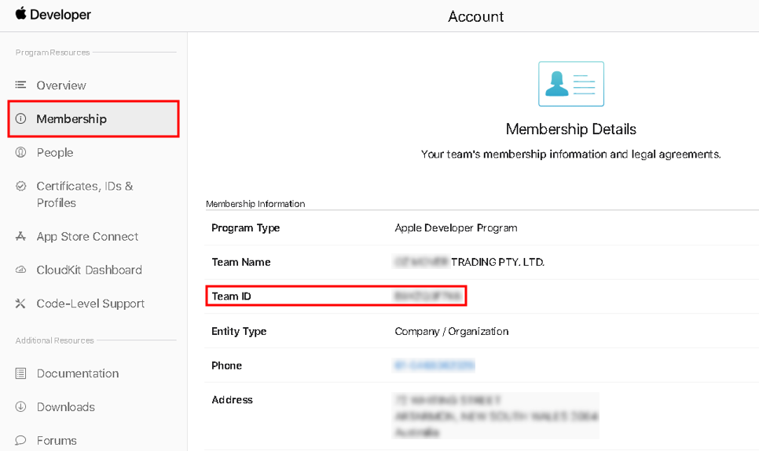Click the Team ID label
Image resolution: width=759 pixels, height=451 pixels.
click(231, 296)
